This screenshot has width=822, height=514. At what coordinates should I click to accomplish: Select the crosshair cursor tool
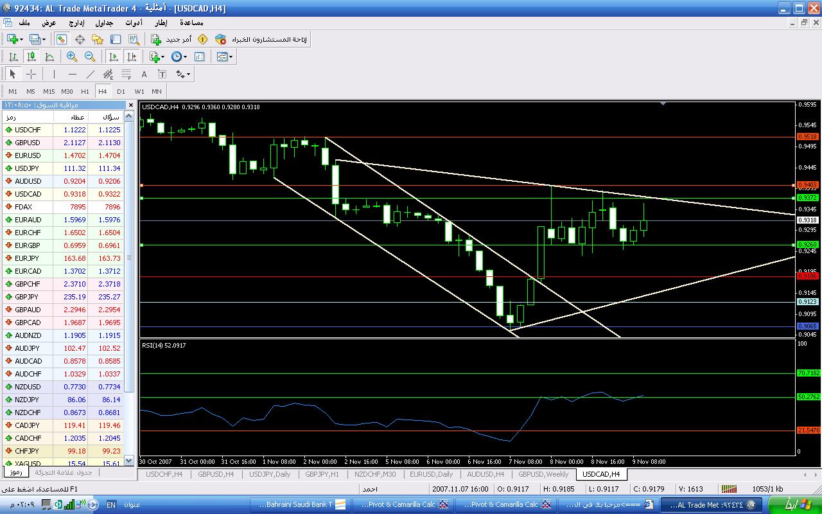click(31, 74)
